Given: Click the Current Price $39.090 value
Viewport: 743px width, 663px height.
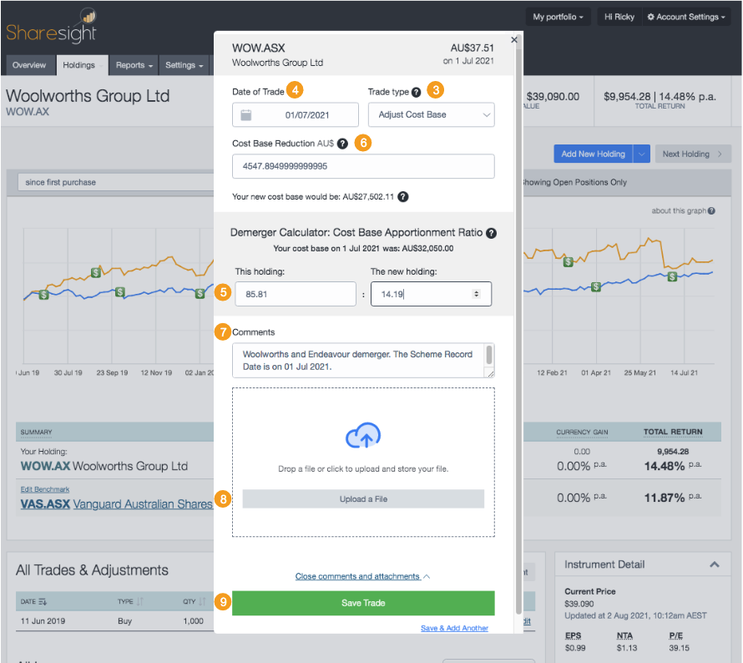Looking at the screenshot, I should [x=579, y=604].
